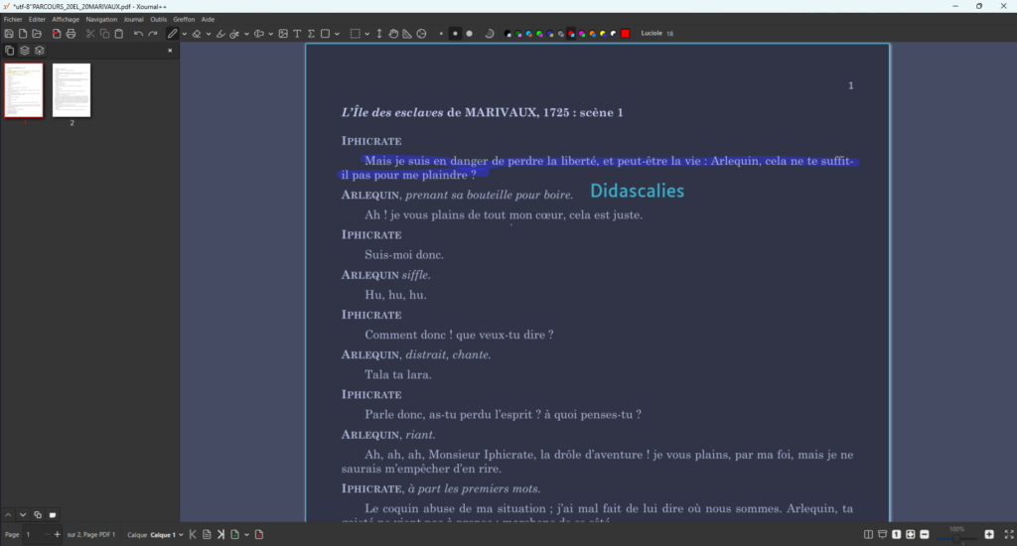
Task: Close the sidebar with the X
Action: tap(170, 51)
